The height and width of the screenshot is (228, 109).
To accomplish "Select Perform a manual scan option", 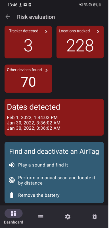I will [x=57, y=180].
